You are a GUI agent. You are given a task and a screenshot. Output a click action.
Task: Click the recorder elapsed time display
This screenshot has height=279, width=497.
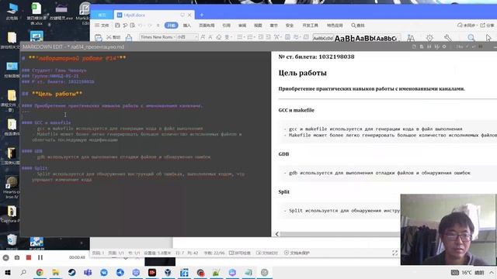coord(77,258)
